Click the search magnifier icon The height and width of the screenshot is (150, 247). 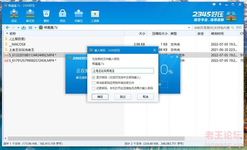coord(233,28)
